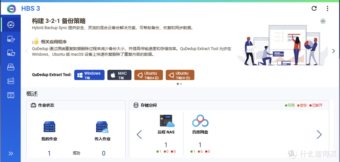Collapse the 3-2-1 backup strategy banner
Screen dimensions: 340x162
point(323,21)
